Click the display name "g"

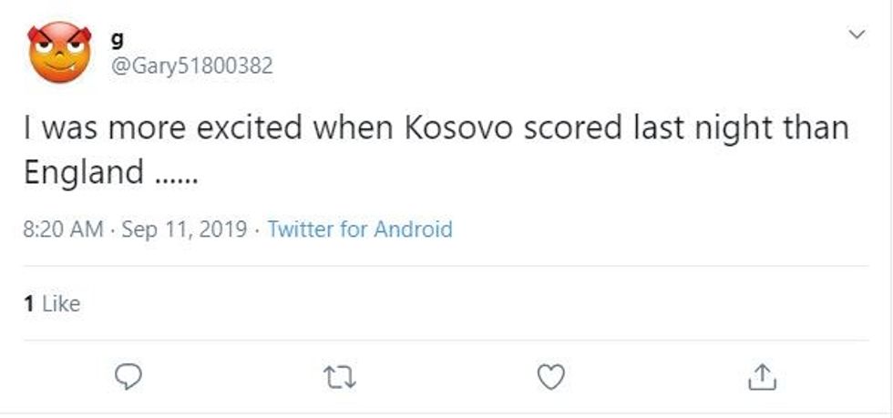115,38
